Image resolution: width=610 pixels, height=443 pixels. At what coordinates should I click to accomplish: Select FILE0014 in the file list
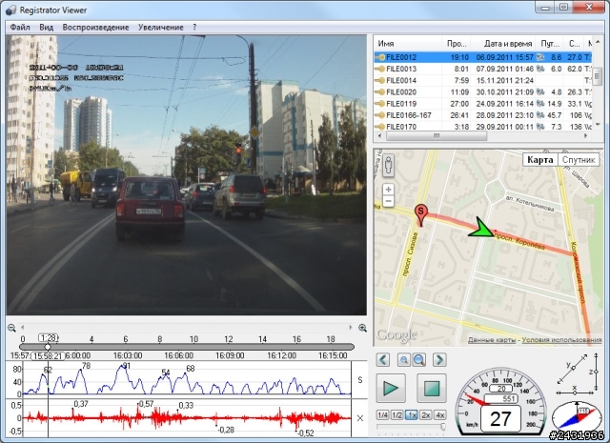(x=483, y=81)
